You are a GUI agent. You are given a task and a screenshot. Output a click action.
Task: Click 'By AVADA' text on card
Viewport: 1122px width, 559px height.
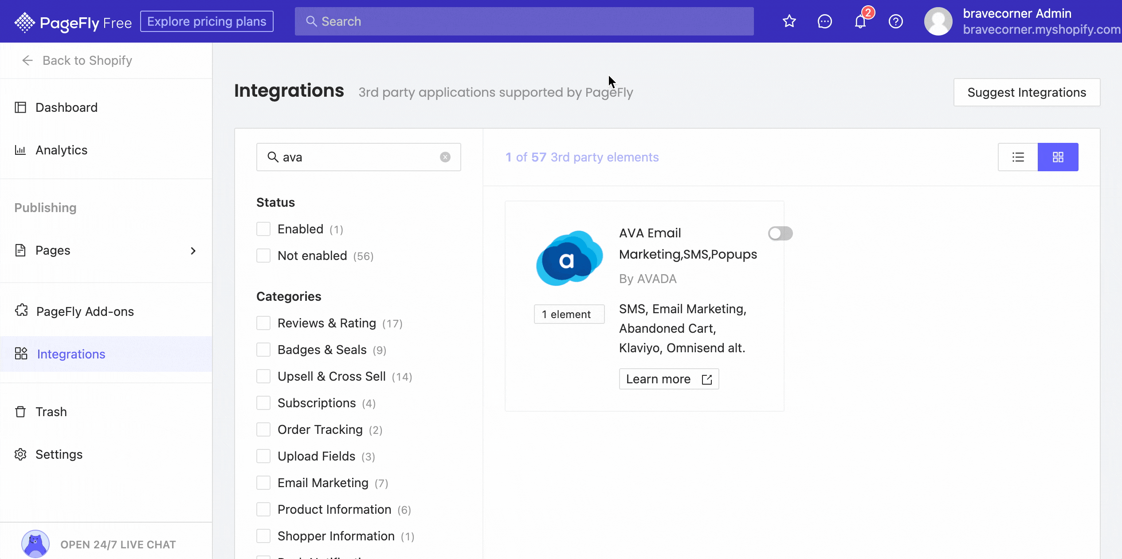point(647,279)
